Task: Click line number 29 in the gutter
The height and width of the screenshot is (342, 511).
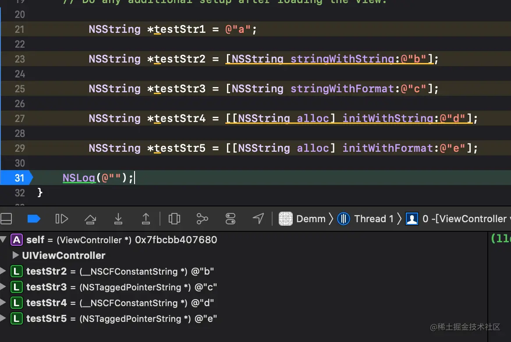Action: coord(20,148)
